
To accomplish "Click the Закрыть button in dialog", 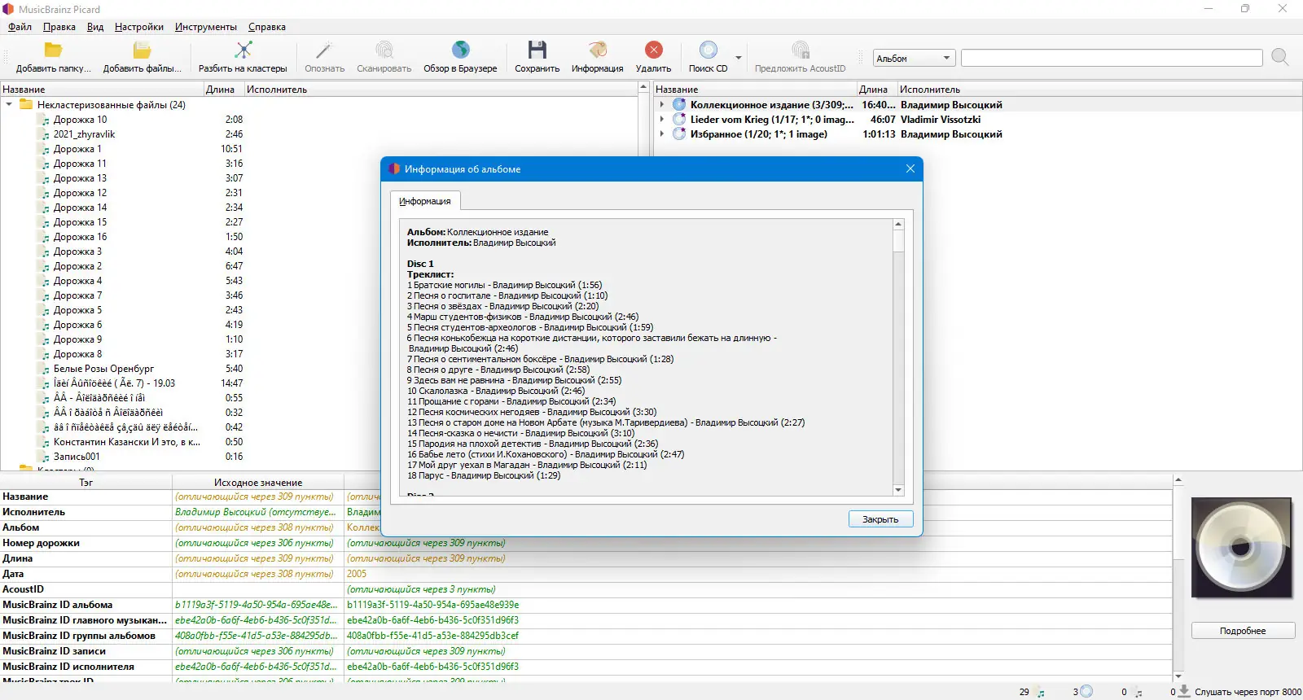I will point(880,519).
